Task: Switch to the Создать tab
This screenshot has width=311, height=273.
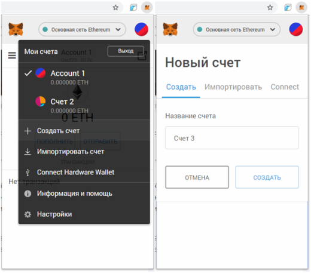Action: coord(181,87)
